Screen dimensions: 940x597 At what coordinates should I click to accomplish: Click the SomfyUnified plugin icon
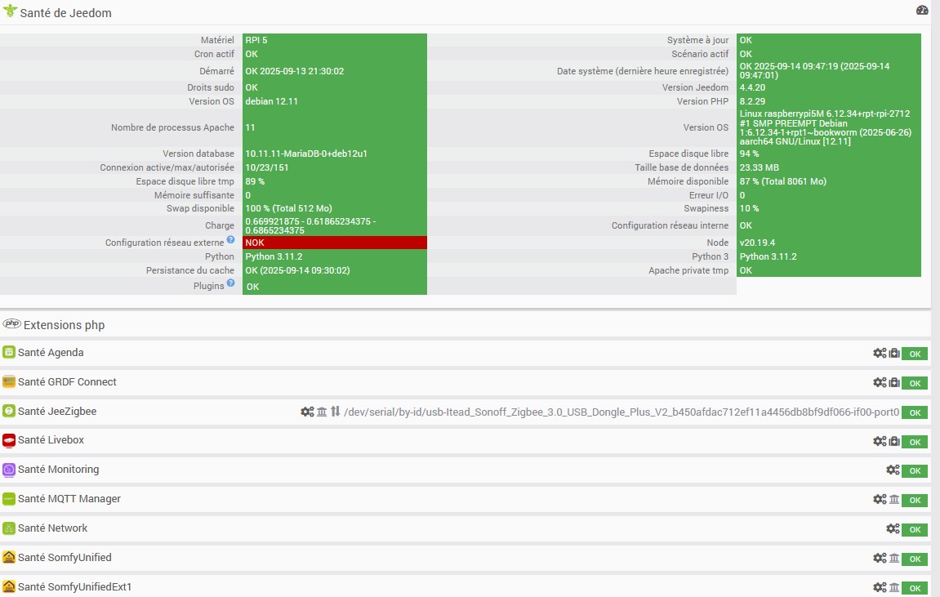[8, 558]
